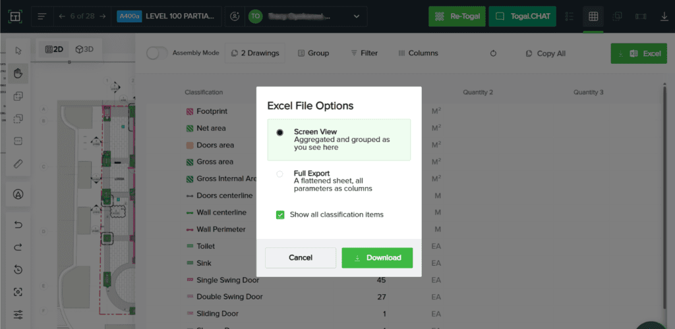Open Togal.CHAT
This screenshot has height=329, width=675.
523,16
